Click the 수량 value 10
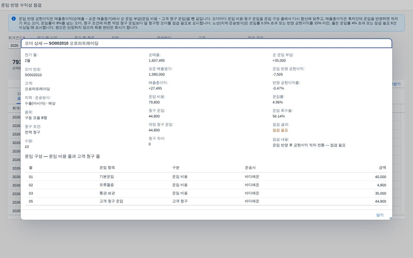This screenshot has width=413, height=258. click(x=27, y=147)
